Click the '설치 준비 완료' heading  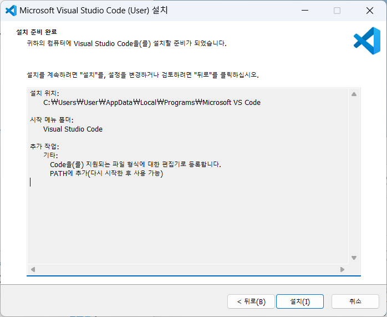pos(37,32)
